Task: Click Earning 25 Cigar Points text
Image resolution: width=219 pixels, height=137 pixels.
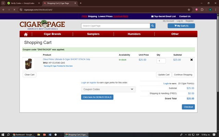Action: click(x=58, y=66)
